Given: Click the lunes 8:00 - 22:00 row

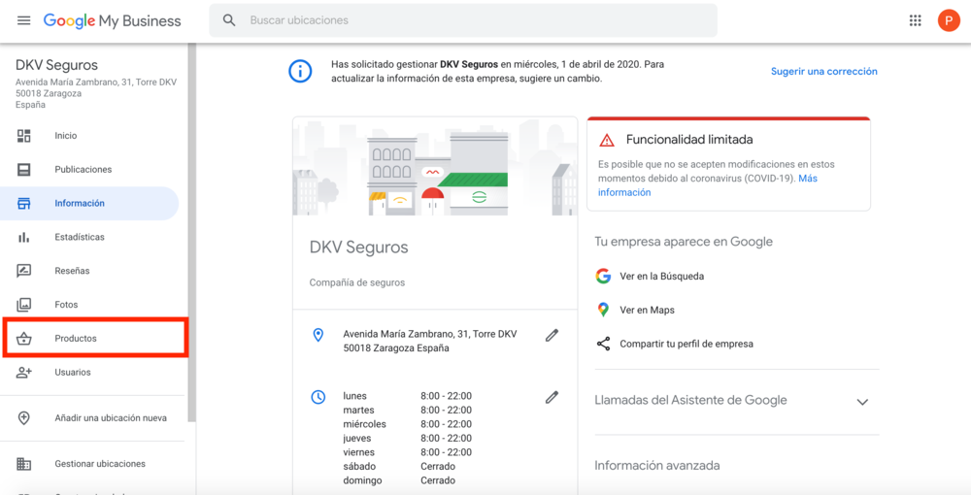Looking at the screenshot, I should 408,396.
